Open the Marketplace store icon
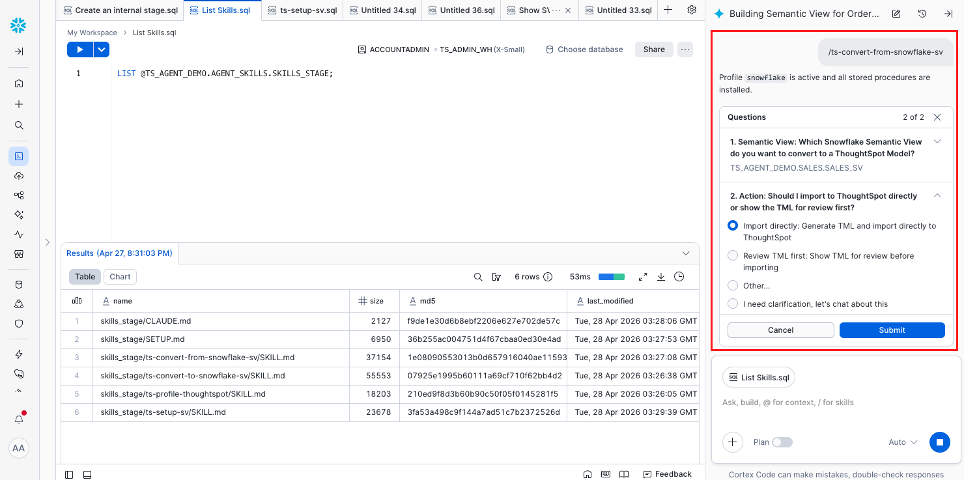This screenshot has width=964, height=480. (x=19, y=254)
